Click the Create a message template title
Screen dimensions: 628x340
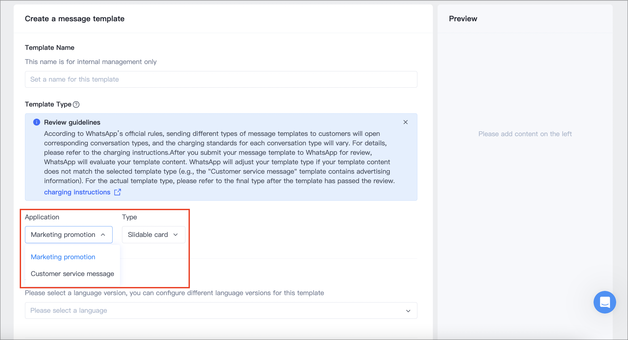(x=75, y=19)
